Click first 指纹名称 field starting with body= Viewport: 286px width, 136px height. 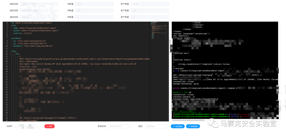[39, 4]
